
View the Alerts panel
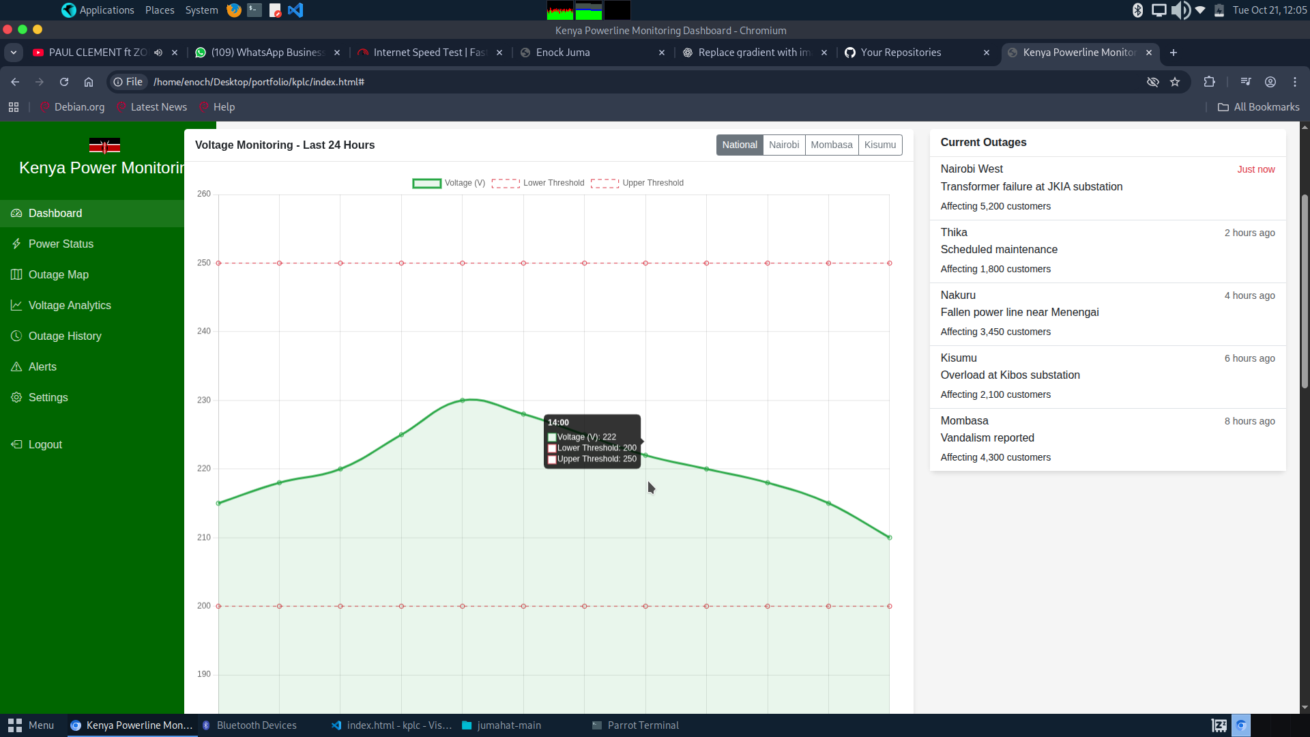[42, 366]
